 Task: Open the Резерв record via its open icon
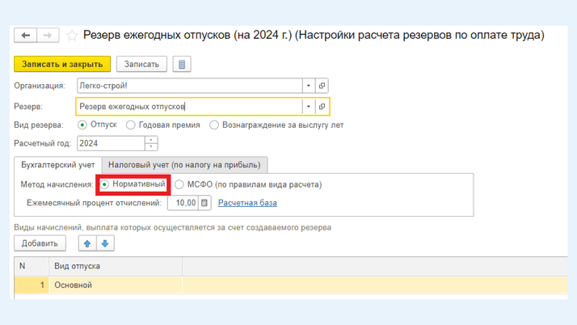click(322, 107)
